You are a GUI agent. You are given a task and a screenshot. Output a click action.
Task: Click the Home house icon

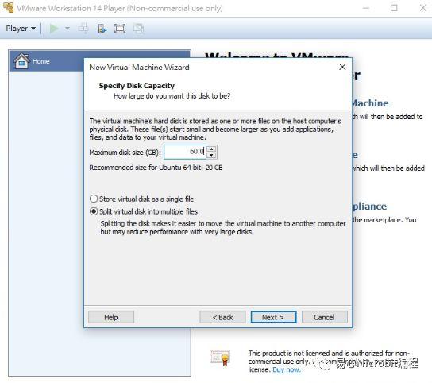pos(21,60)
